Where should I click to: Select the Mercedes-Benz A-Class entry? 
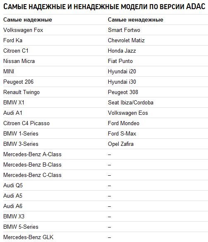click(32, 154)
